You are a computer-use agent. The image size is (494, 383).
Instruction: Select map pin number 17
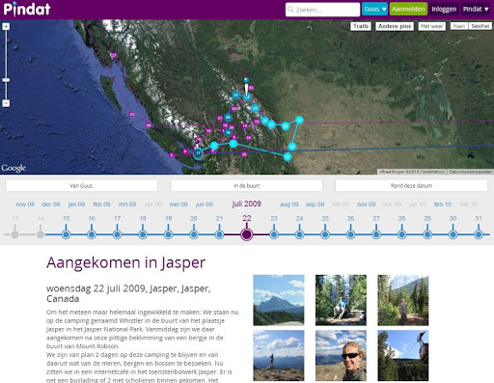pos(198,153)
